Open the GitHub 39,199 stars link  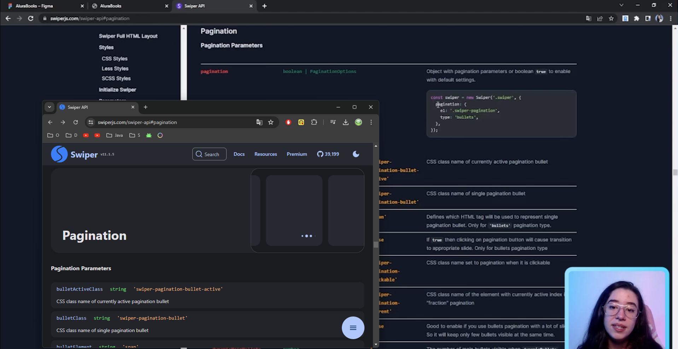point(328,154)
